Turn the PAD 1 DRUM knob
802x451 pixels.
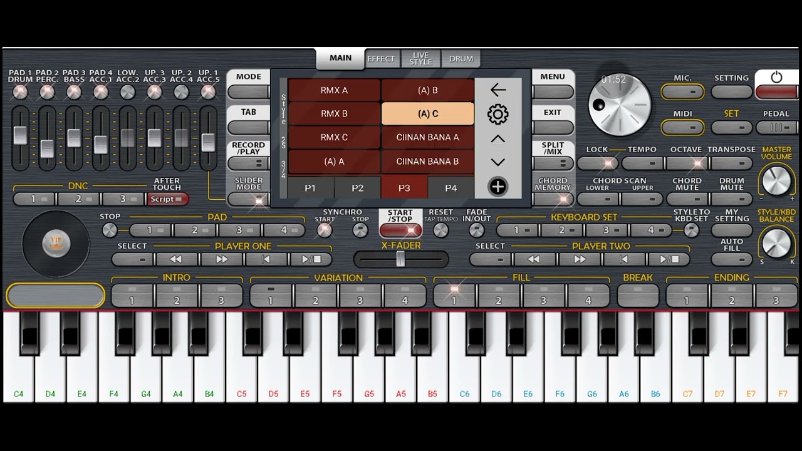pyautogui.click(x=21, y=92)
